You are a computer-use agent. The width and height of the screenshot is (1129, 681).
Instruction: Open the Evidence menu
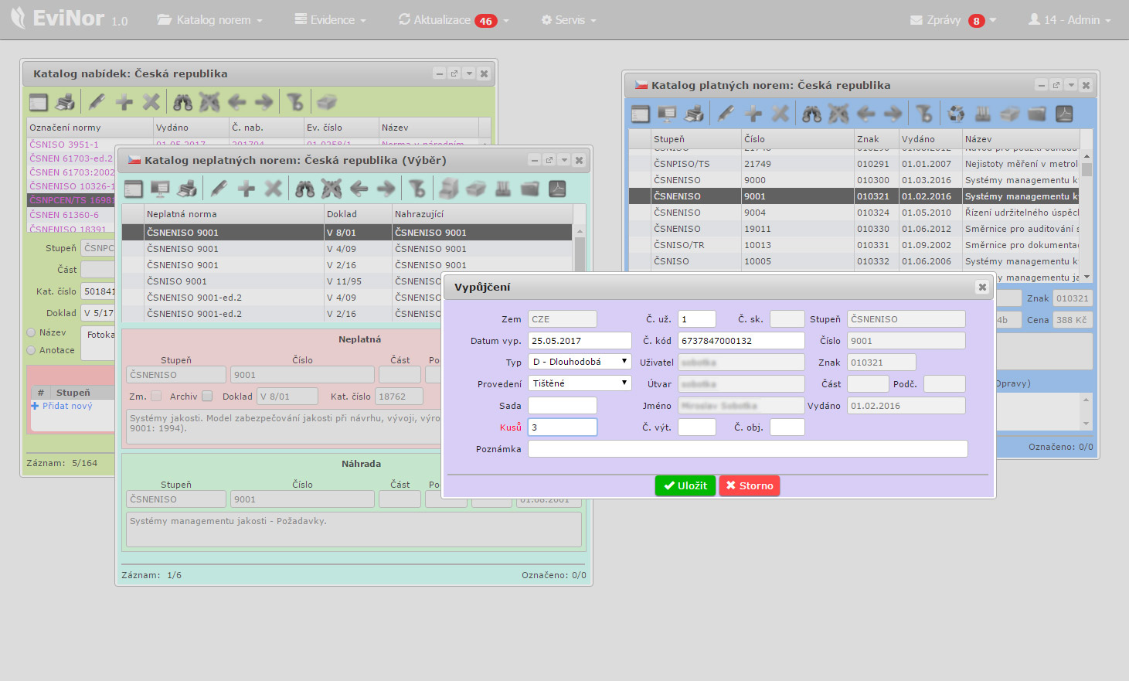331,20
